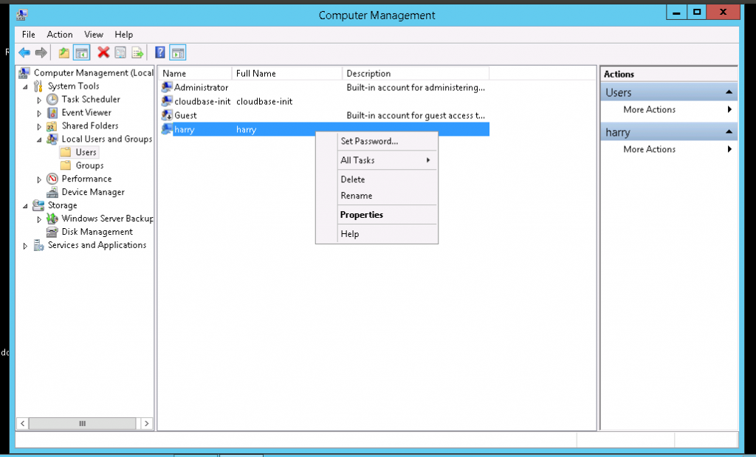Viewport: 756px width, 457px height.
Task: Click the System Tools icon in the tree
Action: click(x=38, y=86)
